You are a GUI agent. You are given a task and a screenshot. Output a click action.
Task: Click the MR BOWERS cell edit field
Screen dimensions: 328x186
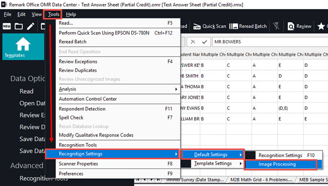[270, 42]
